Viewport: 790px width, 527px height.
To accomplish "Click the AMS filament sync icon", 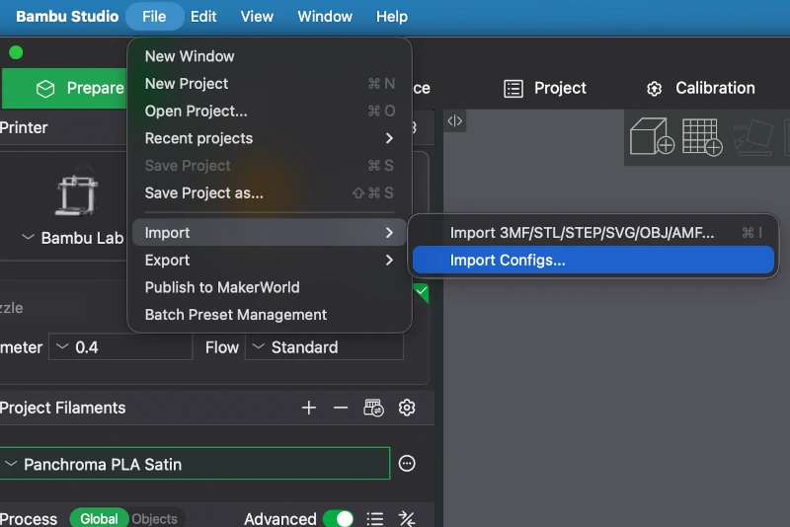I will click(373, 408).
